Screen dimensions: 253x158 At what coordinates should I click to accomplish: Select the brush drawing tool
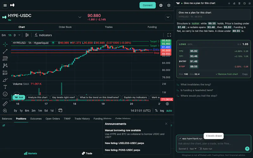pos(5,80)
